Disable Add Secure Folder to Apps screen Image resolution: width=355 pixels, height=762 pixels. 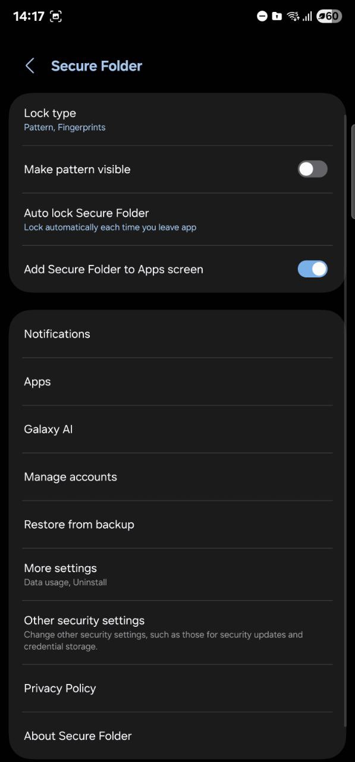pyautogui.click(x=312, y=269)
